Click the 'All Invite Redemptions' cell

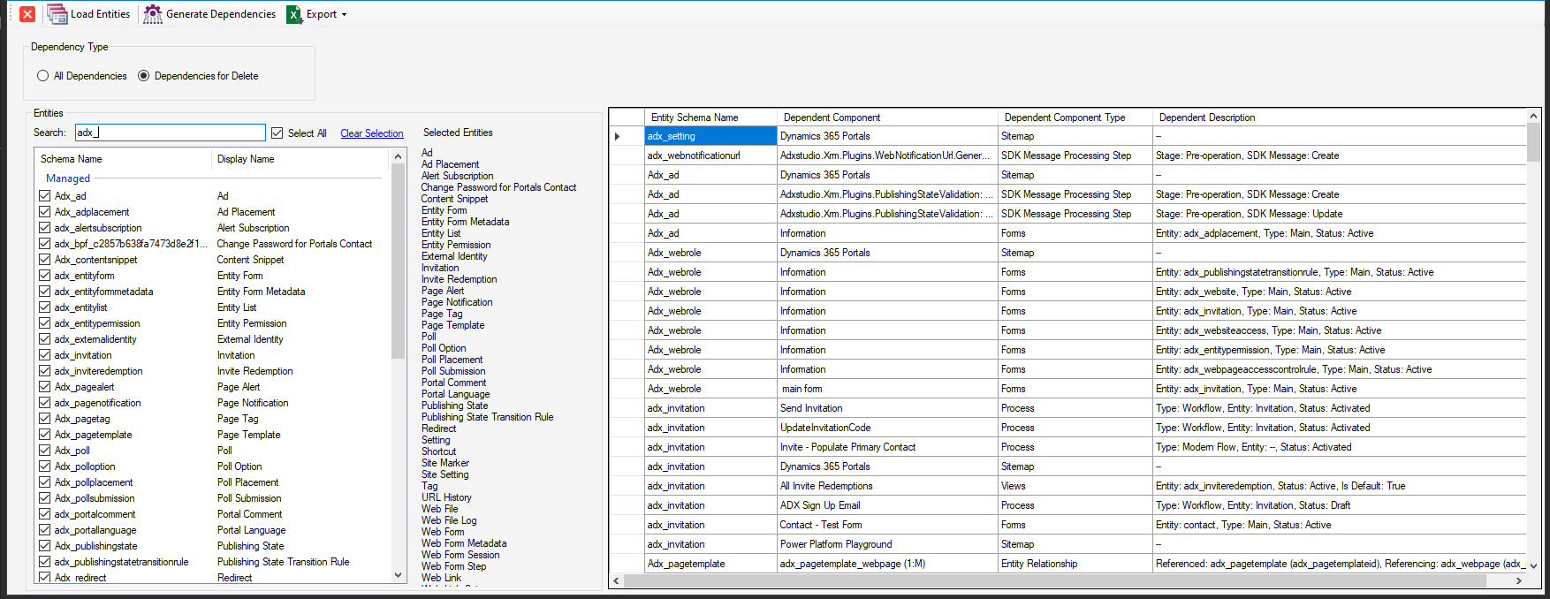coord(887,486)
